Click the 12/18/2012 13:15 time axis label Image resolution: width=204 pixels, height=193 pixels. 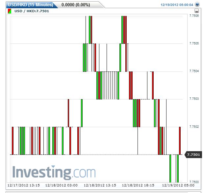[100, 185]
